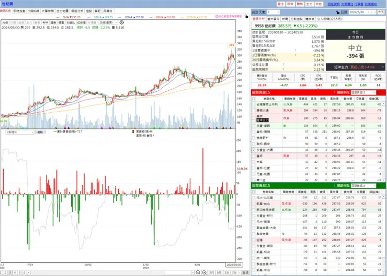This screenshot has height=276, width=387.
Task: Zoom in the chart with the plus magnifier
Action: 204,272
